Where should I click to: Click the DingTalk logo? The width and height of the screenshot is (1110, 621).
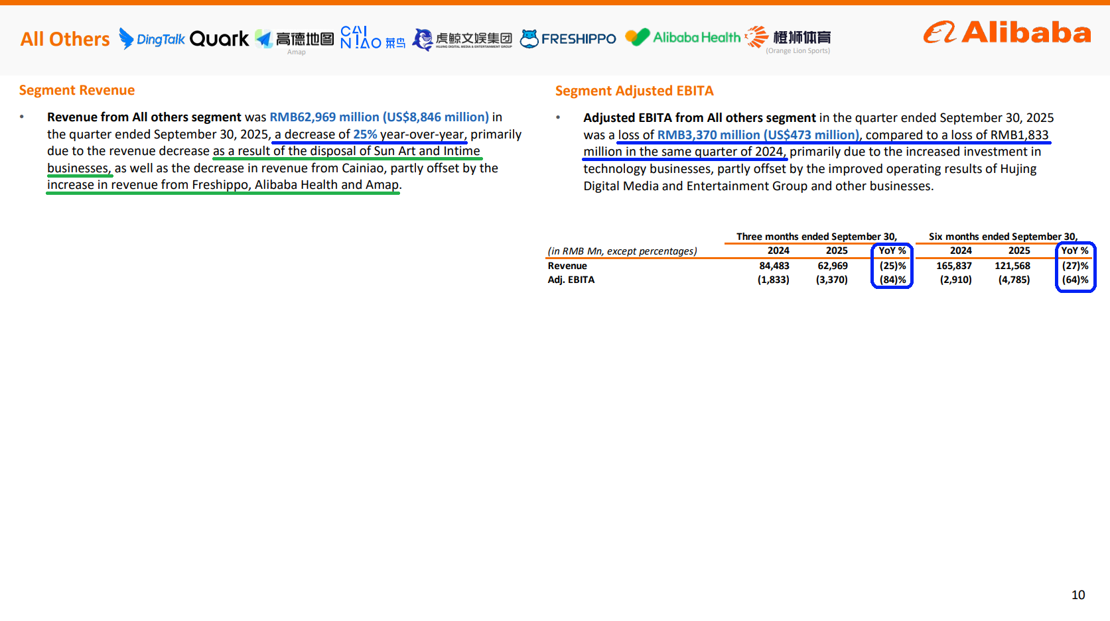[152, 39]
